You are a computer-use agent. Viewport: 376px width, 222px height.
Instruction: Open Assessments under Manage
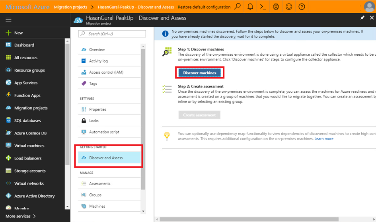click(109, 184)
